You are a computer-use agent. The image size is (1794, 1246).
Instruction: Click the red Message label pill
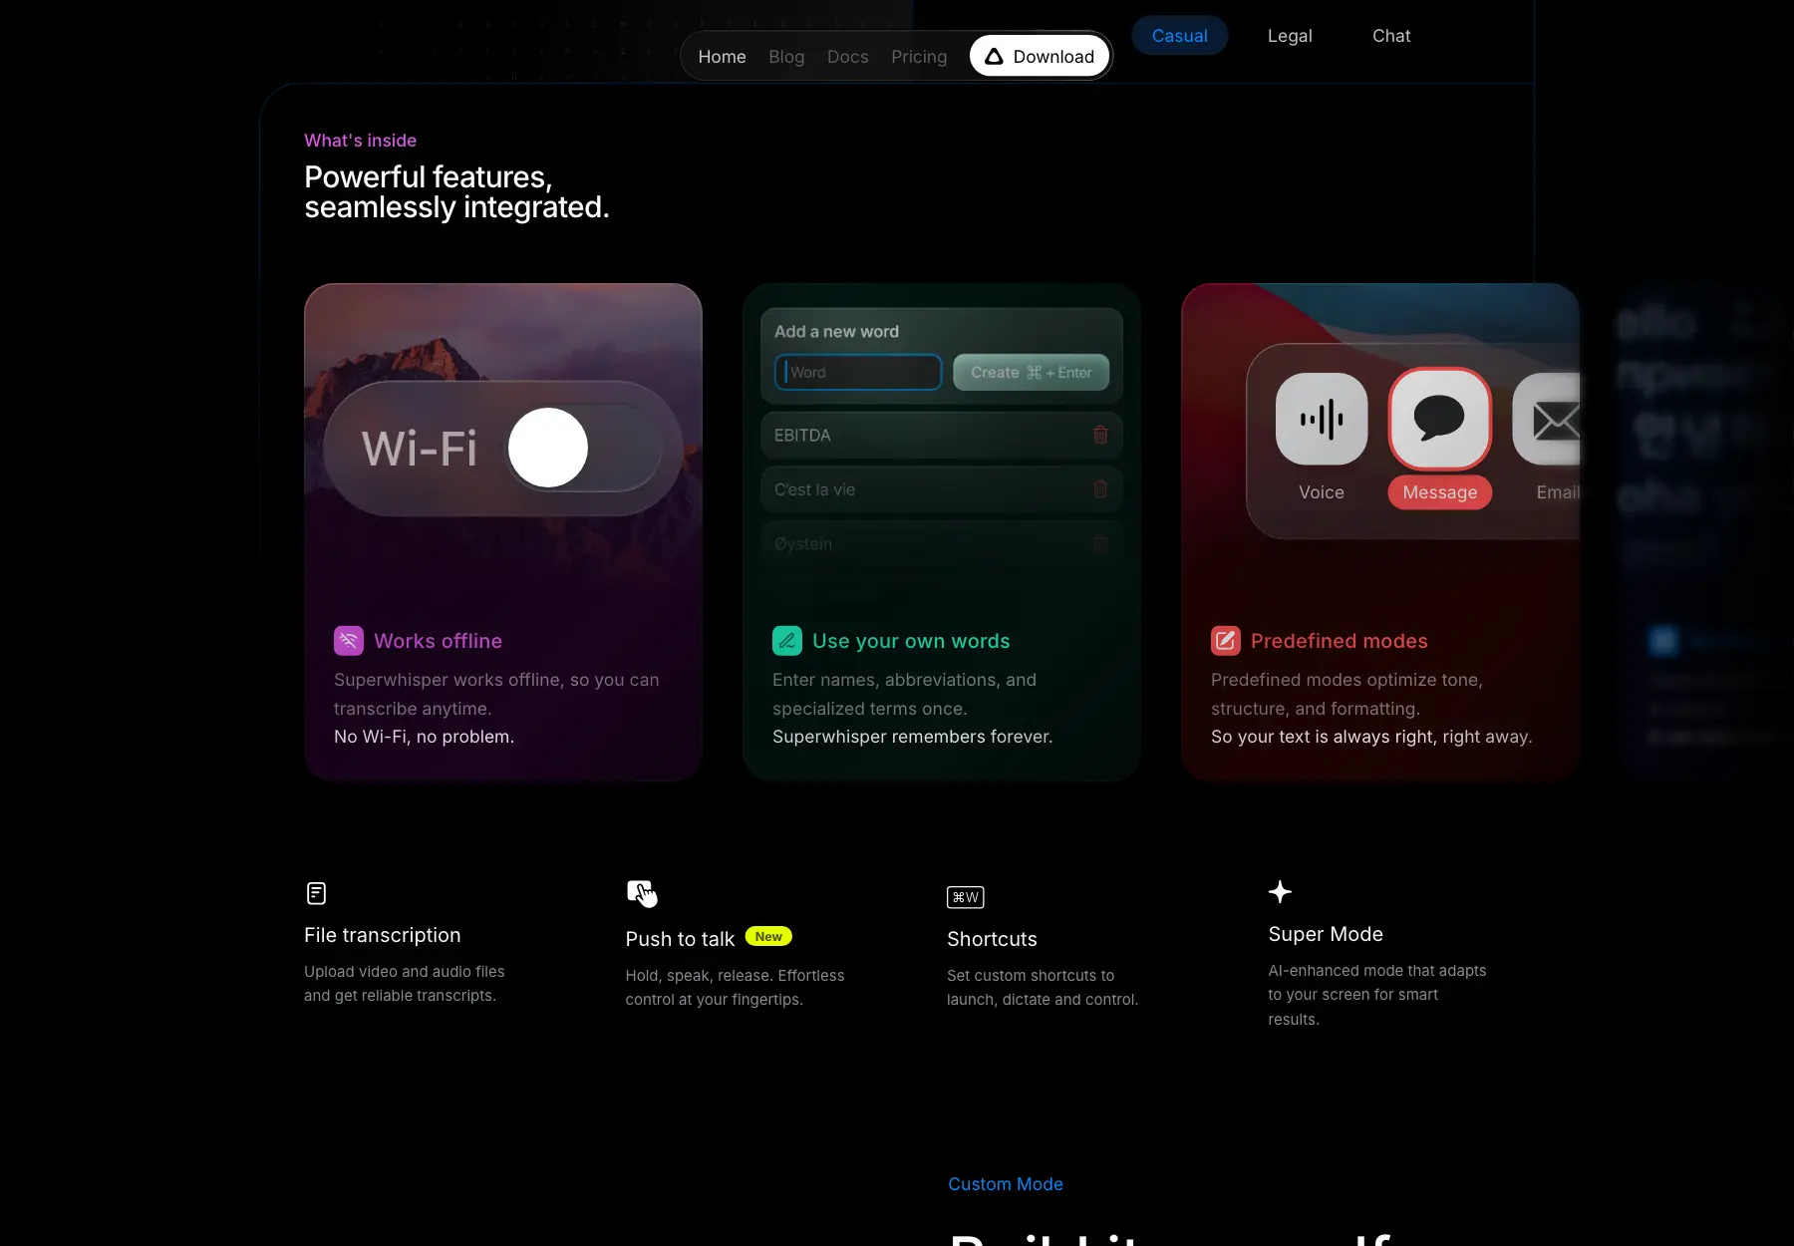click(x=1440, y=492)
